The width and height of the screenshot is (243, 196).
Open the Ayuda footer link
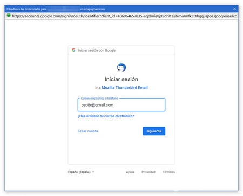pyautogui.click(x=130, y=172)
